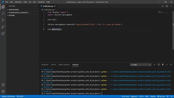Close the notification.py editor tab
Screen dimensions: 174x98
click(55, 6)
